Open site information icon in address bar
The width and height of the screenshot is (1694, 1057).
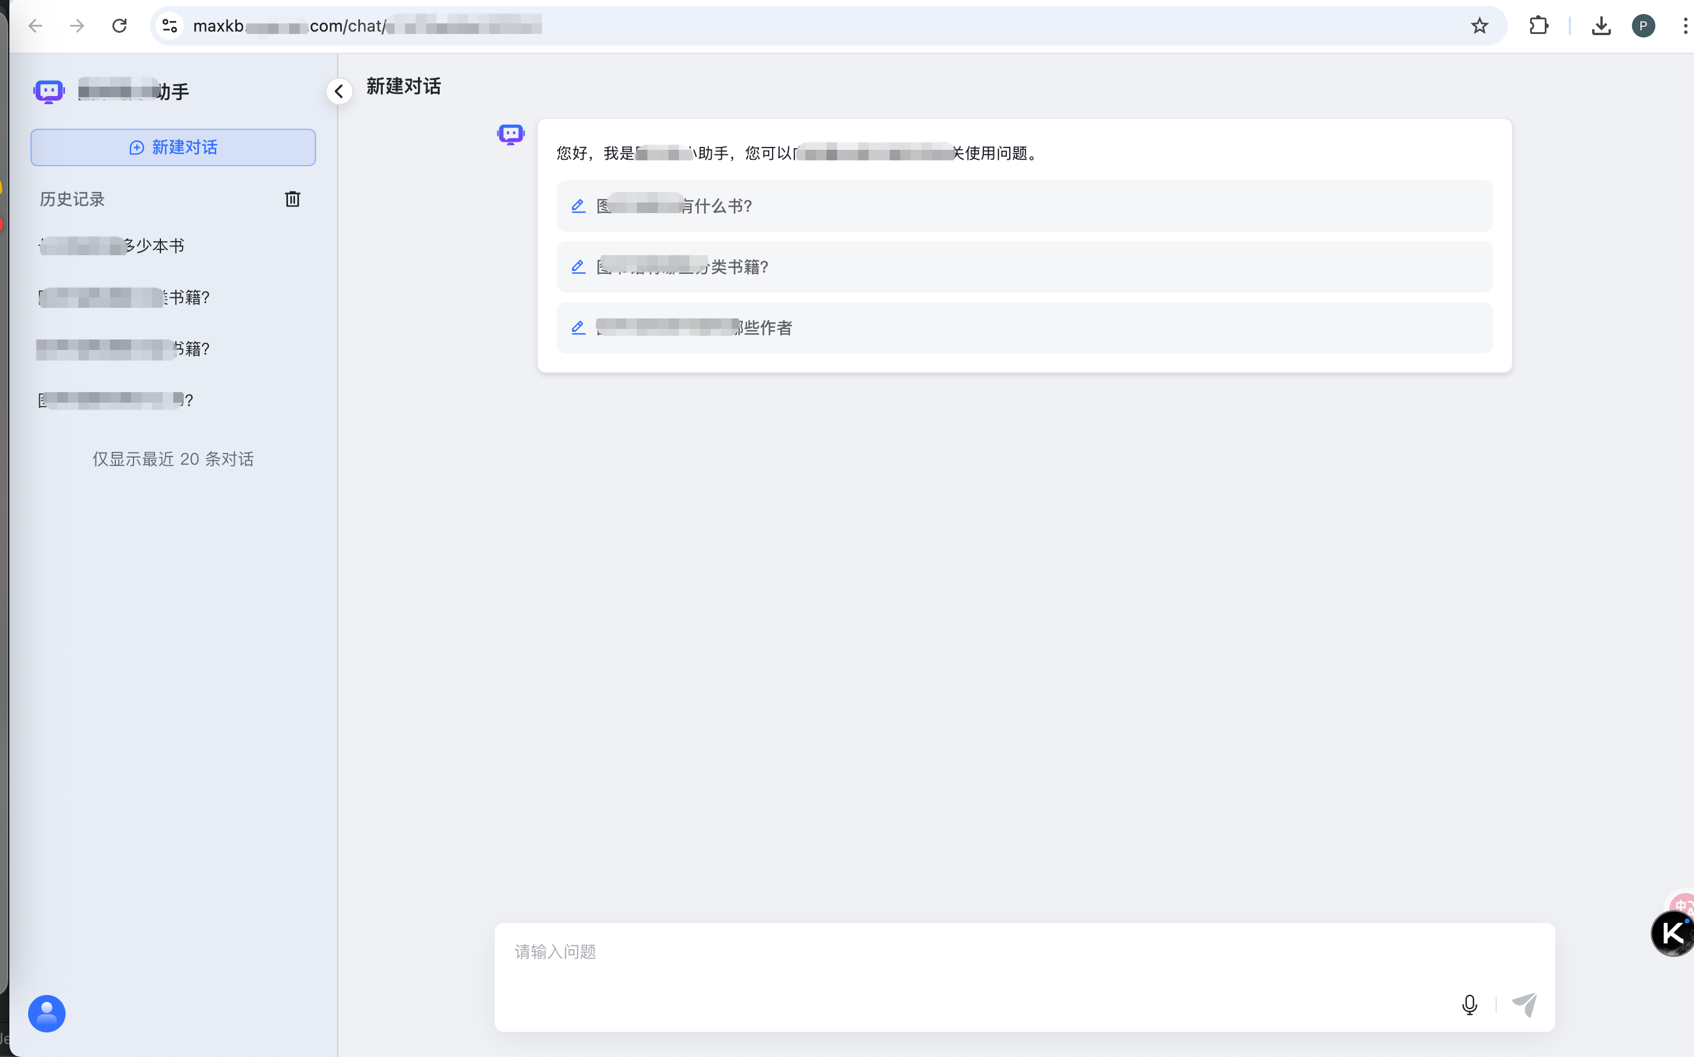point(170,26)
